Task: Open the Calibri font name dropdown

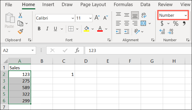Action: pos(73,18)
